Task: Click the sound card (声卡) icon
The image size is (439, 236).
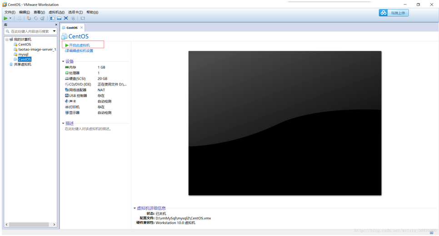Action: [67, 101]
